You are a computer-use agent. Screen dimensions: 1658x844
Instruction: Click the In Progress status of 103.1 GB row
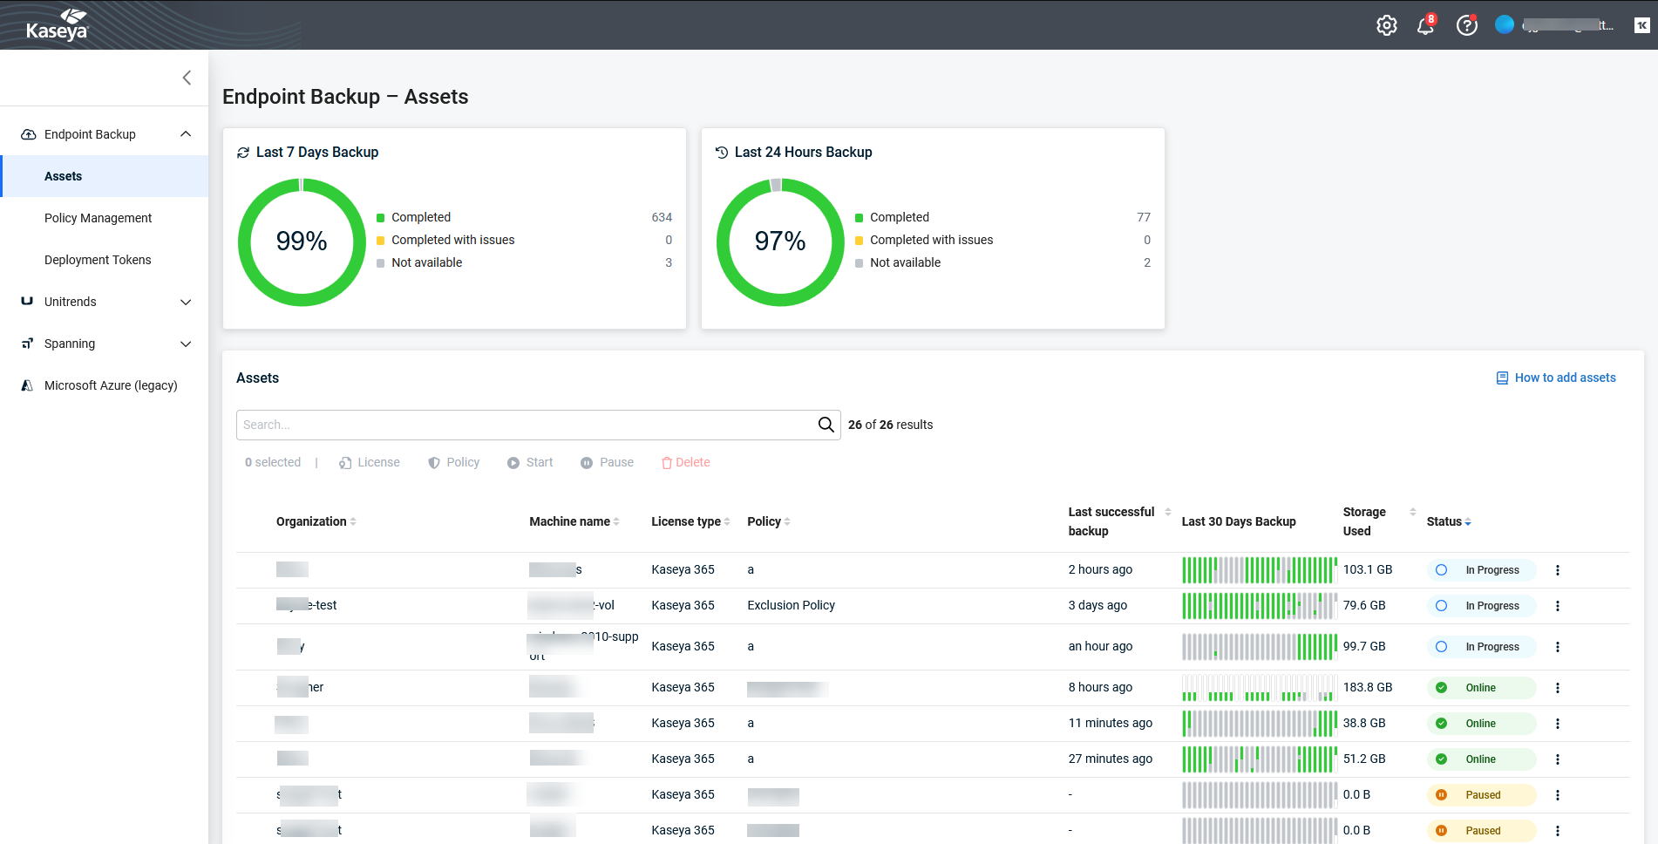tap(1482, 570)
